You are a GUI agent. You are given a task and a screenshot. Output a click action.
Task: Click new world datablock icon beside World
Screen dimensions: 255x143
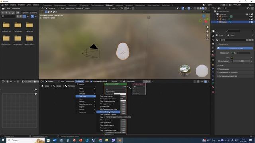coord(250,40)
